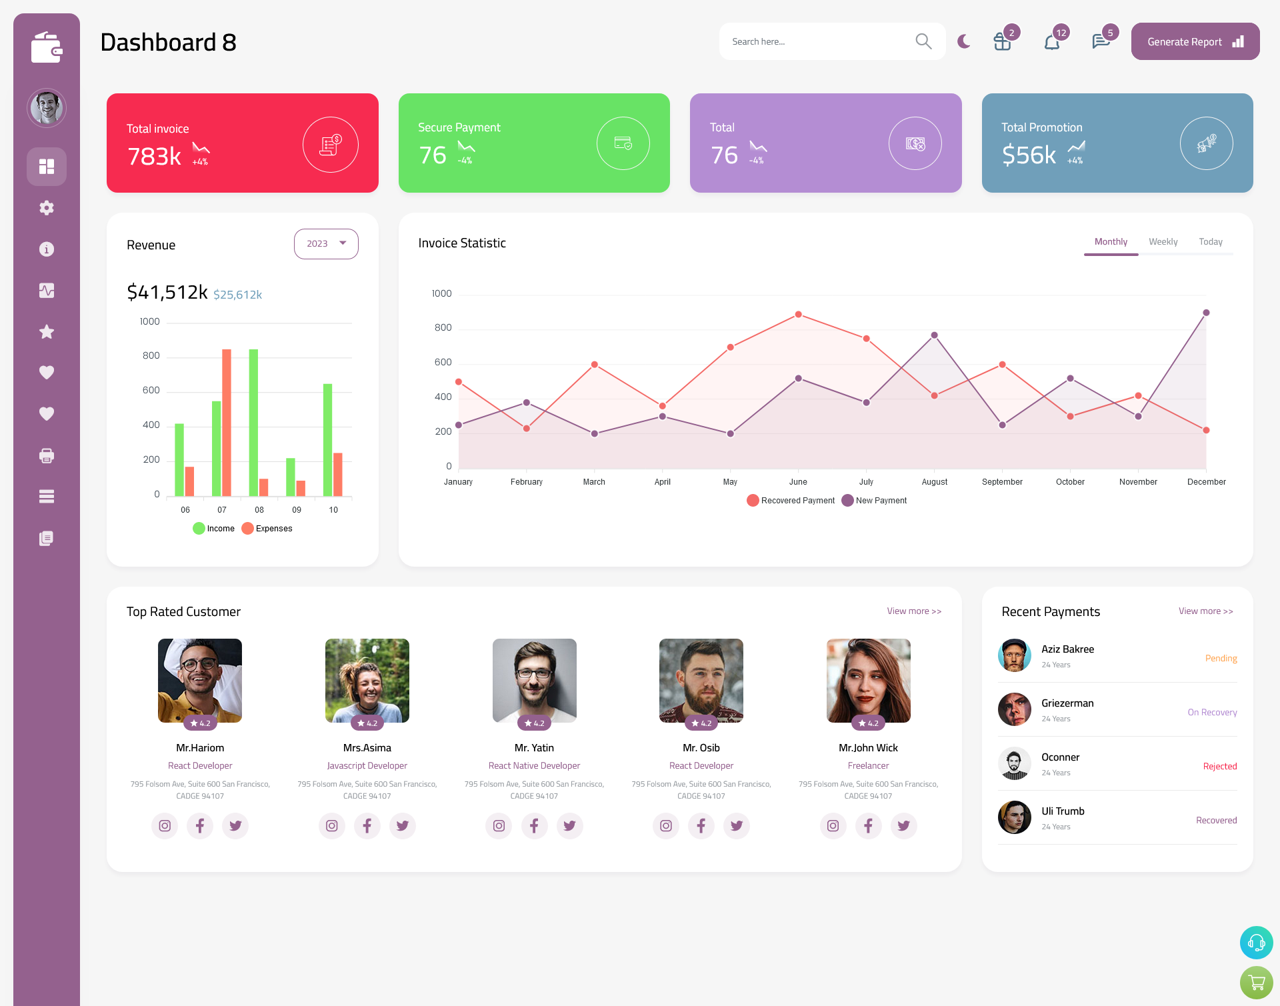This screenshot has height=1006, width=1280.
Task: Click the gift/promotions icon in header
Action: (1003, 41)
